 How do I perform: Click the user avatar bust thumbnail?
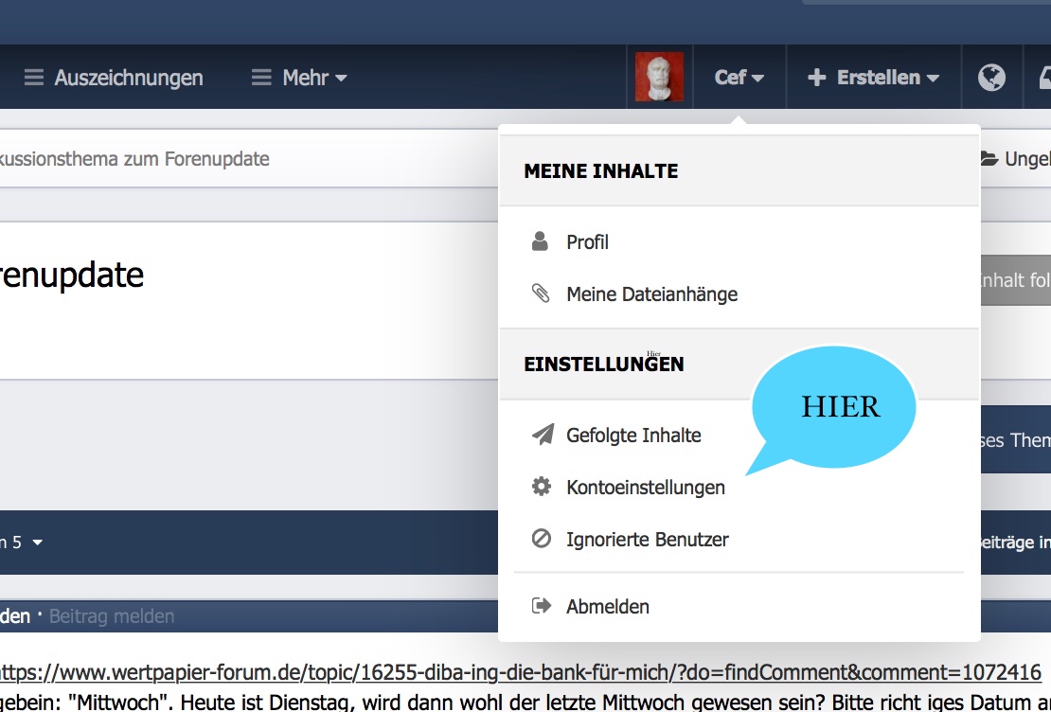660,77
